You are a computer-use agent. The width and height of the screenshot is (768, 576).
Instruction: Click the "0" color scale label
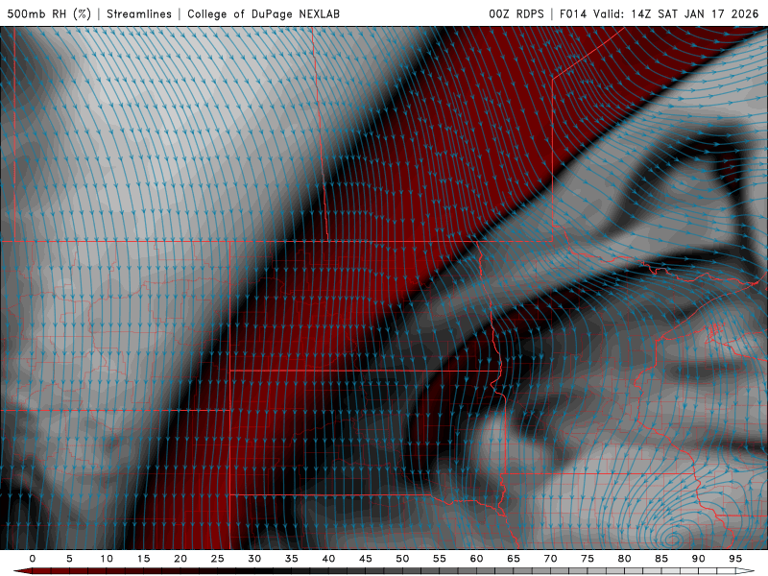[x=33, y=559]
